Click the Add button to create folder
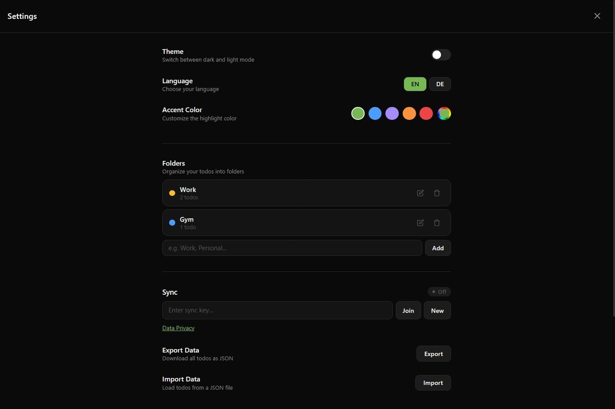 pos(438,248)
